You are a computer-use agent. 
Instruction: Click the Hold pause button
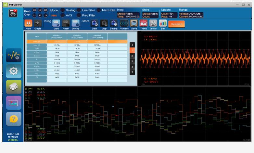click(x=28, y=23)
